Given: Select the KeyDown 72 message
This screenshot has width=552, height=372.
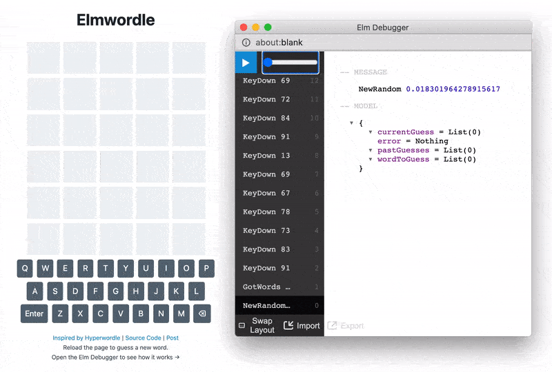Looking at the screenshot, I should tap(279, 99).
